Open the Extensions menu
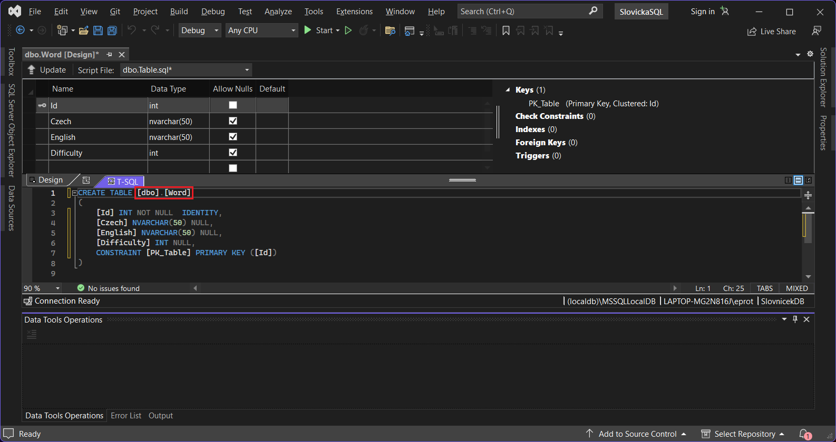Image resolution: width=836 pixels, height=442 pixels. 354,12
